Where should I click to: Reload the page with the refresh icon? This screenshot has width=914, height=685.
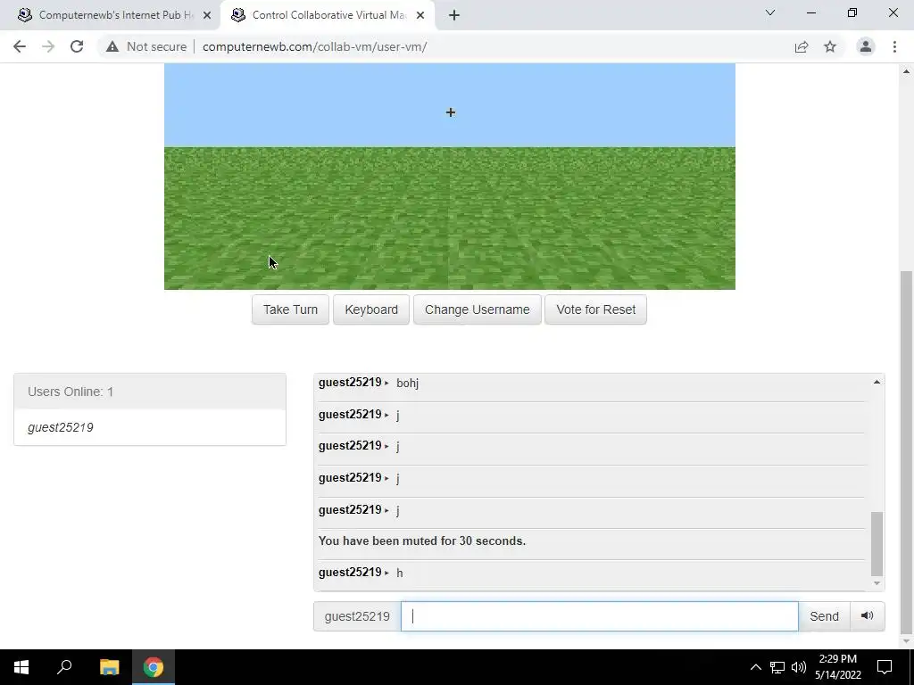77,46
